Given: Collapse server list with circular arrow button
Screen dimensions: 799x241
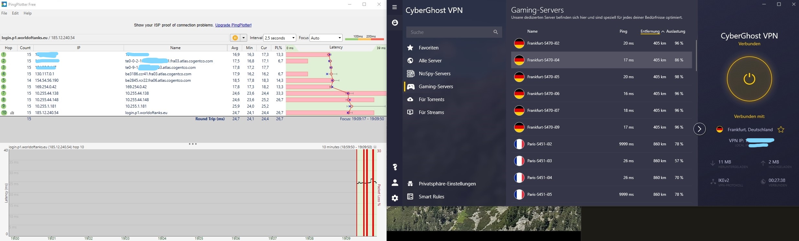Looking at the screenshot, I should (x=699, y=129).
